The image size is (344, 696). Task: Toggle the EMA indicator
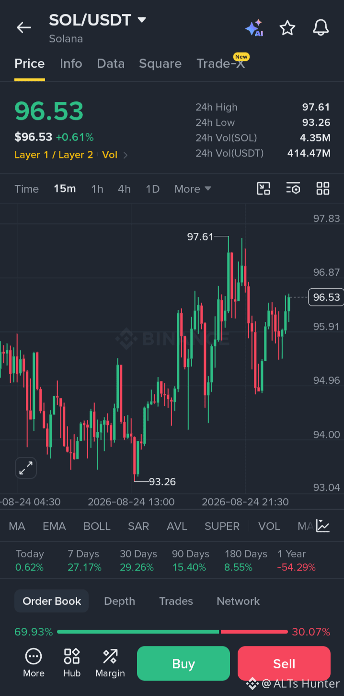point(54,526)
